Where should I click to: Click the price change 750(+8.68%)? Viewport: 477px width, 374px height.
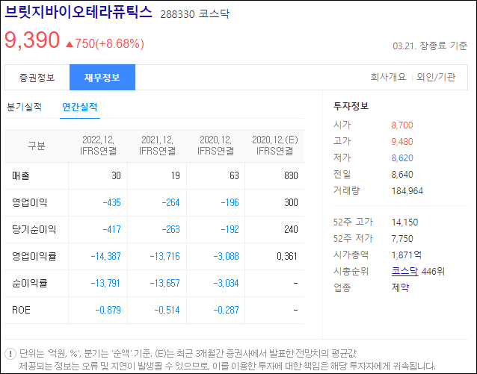point(105,43)
